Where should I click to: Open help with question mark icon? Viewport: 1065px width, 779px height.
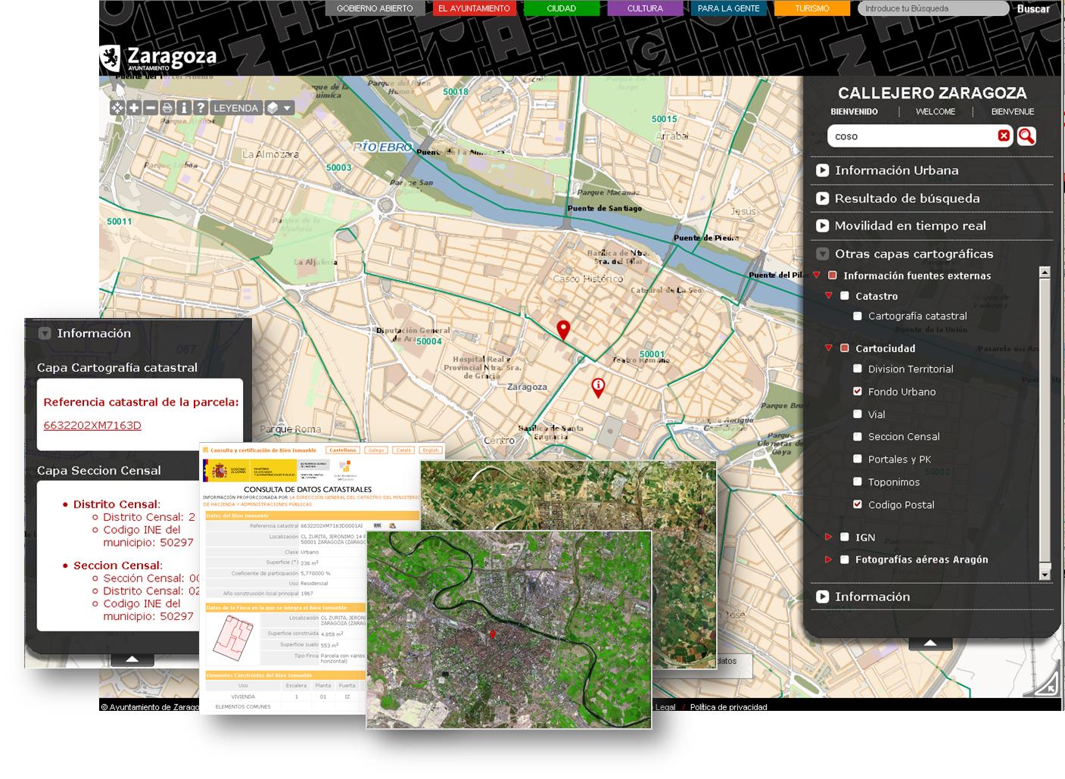pyautogui.click(x=200, y=108)
